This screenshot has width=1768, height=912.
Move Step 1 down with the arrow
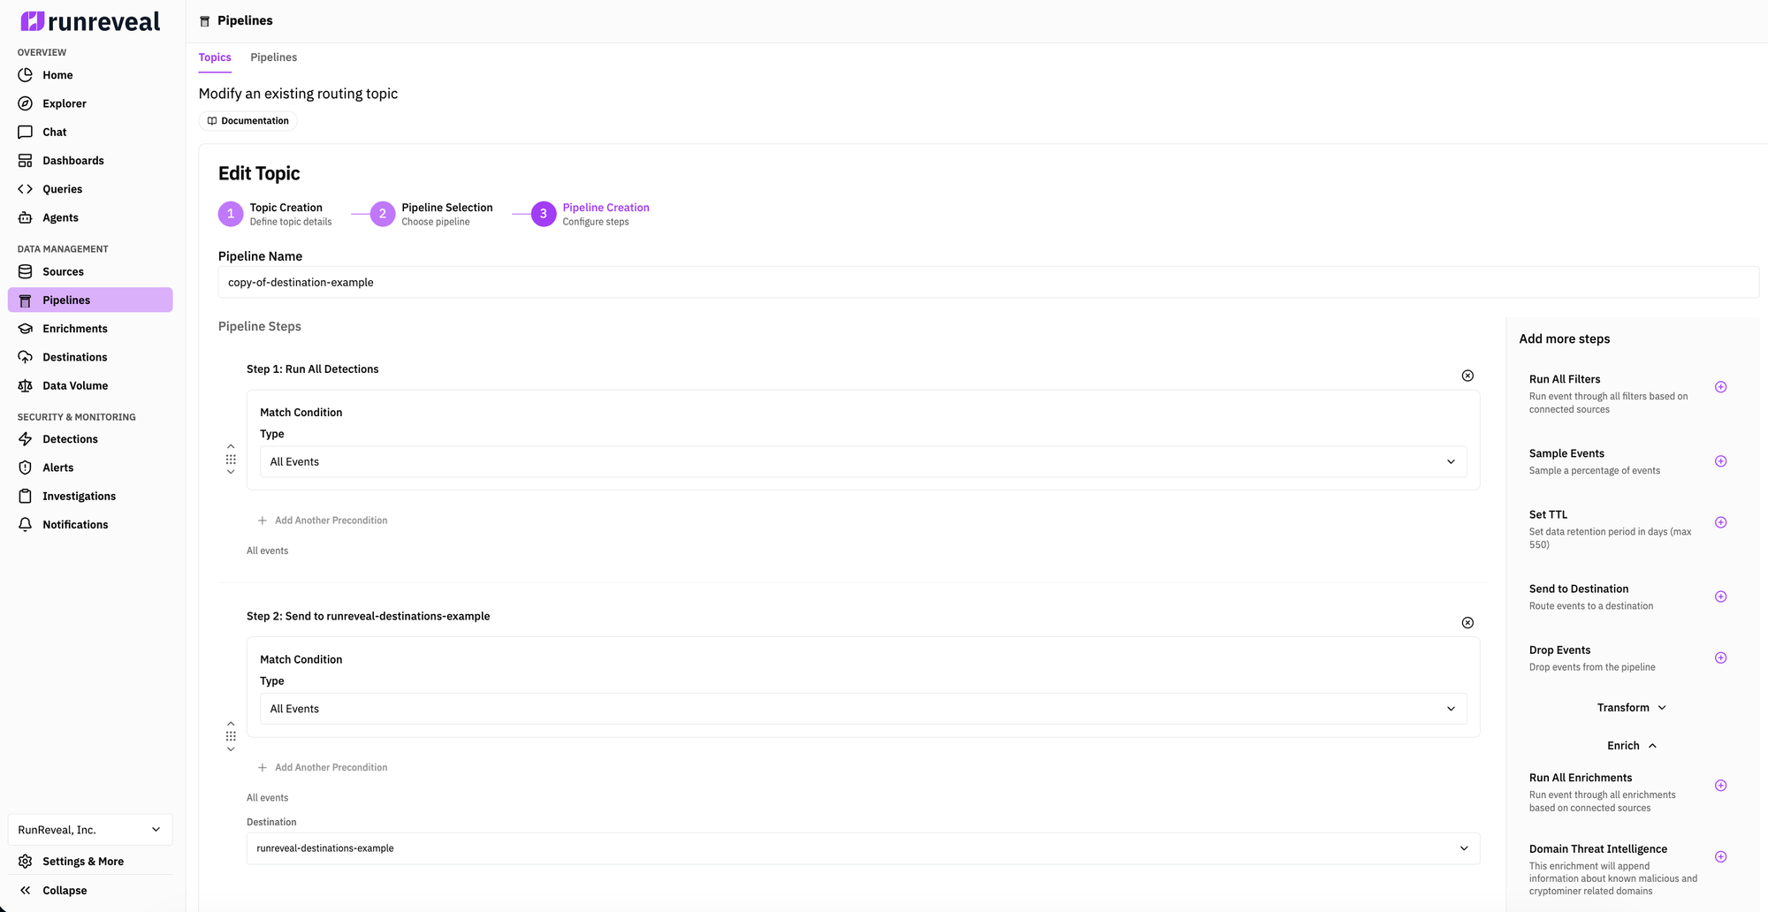click(231, 472)
